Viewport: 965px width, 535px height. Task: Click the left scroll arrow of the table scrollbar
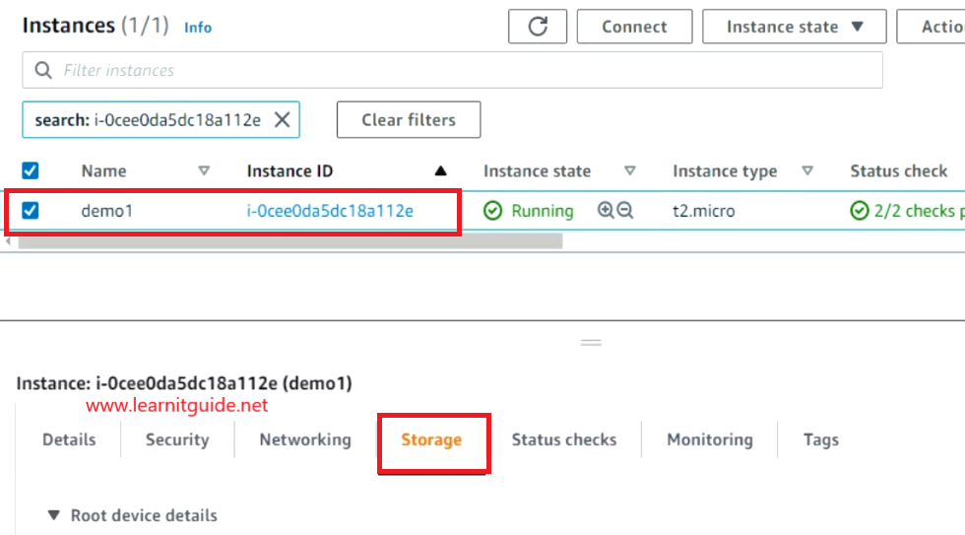[x=8, y=241]
